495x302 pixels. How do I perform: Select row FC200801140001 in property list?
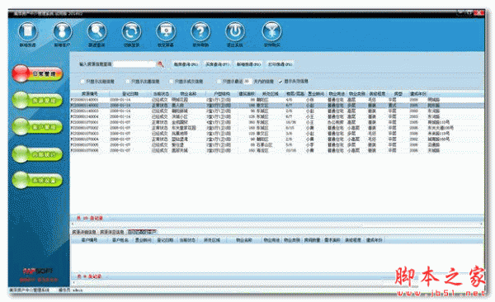(x=277, y=100)
